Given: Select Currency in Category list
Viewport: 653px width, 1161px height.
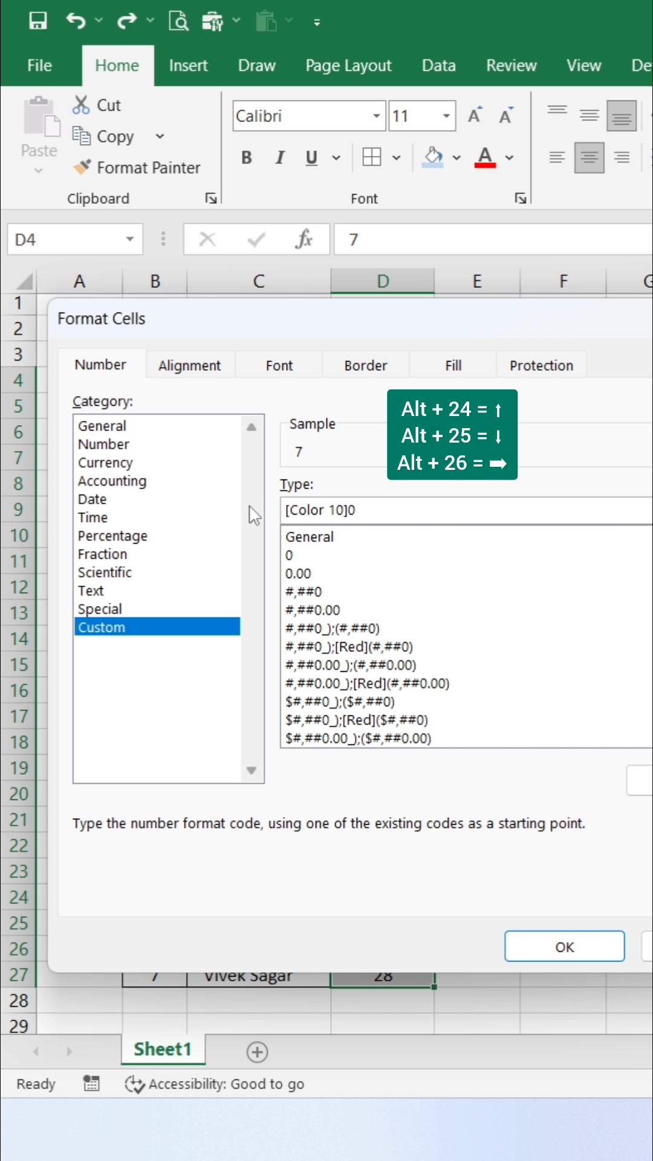Looking at the screenshot, I should click(157, 463).
